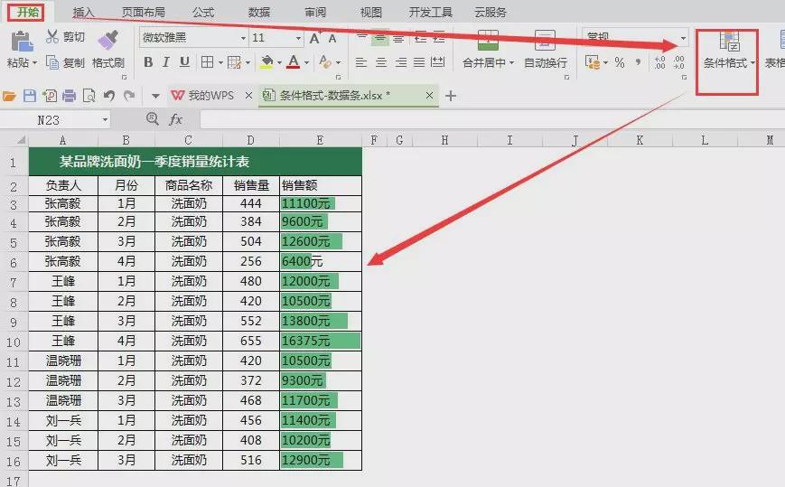Image resolution: width=785 pixels, height=487 pixels.
Task: Click the Paste clipboard icon
Action: pyautogui.click(x=22, y=41)
